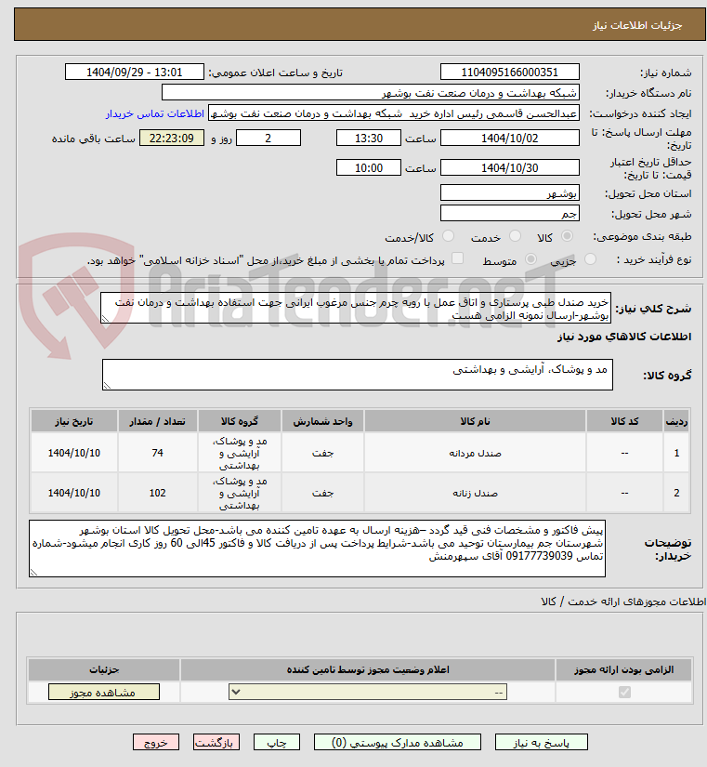Click the پاسخ به نیاز button
The width and height of the screenshot is (707, 767).
pyautogui.click(x=542, y=742)
